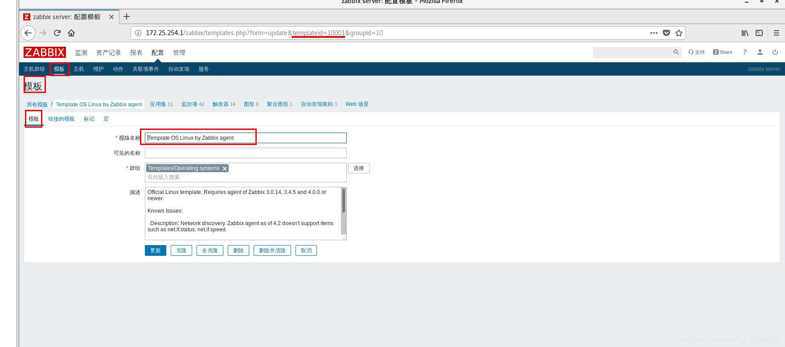Go back with Firefox back arrow
The image size is (785, 347).
coord(28,33)
